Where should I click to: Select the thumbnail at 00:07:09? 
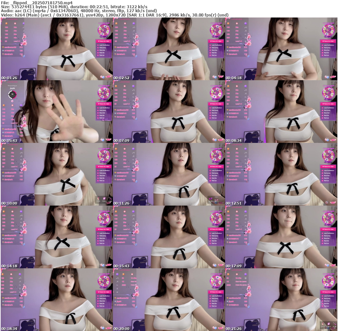[x=169, y=112]
